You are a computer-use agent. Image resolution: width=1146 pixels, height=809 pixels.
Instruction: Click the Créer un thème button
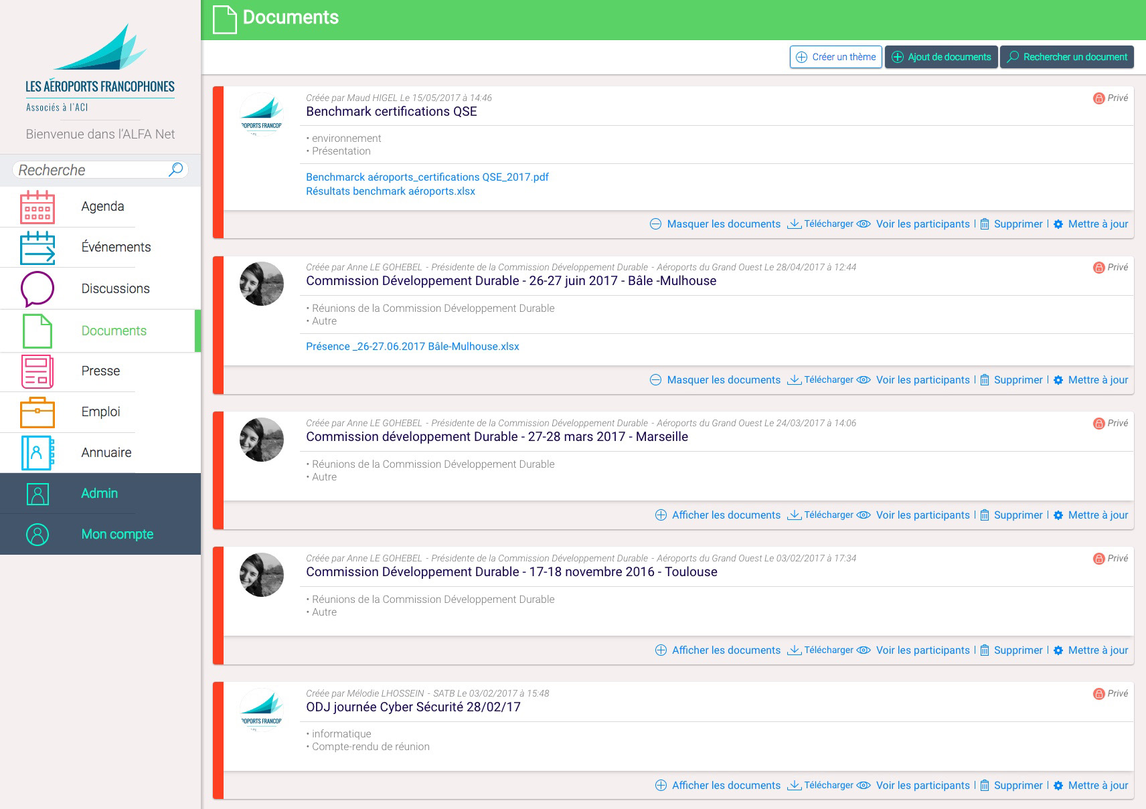[x=836, y=57]
